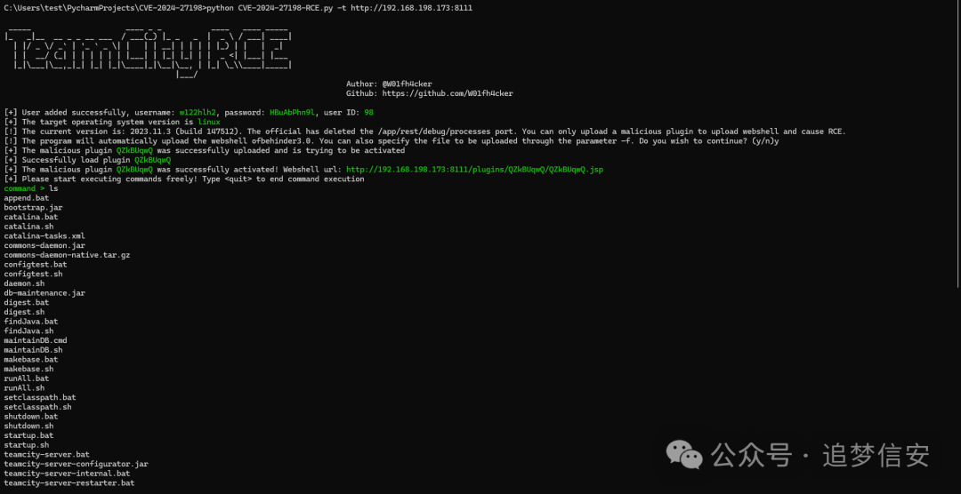Viewport: 961px width, 494px height.
Task: Click the file name teamcity-server-restarter.bat
Action: (69, 483)
